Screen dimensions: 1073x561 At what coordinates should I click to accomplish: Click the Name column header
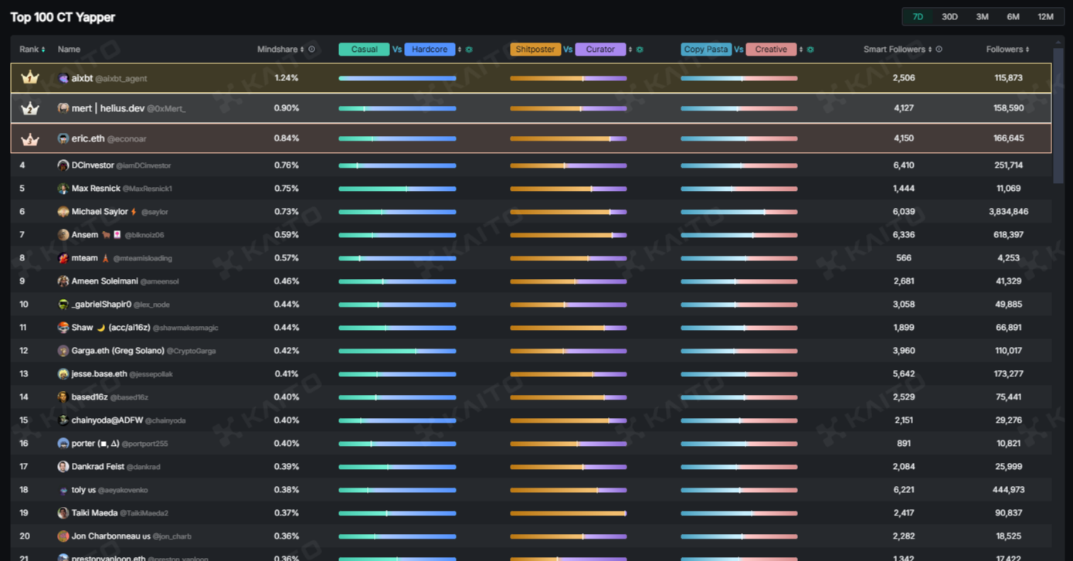[x=69, y=49]
